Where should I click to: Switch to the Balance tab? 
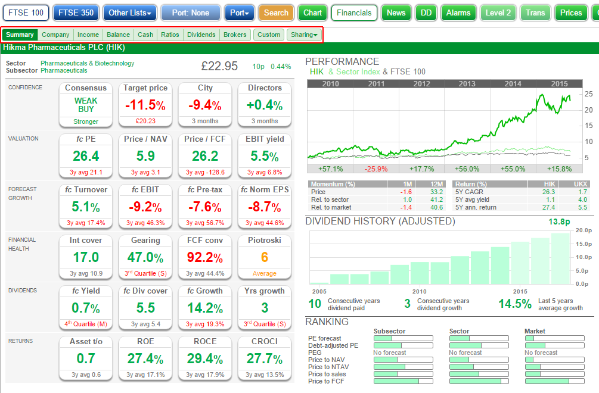[x=119, y=35]
